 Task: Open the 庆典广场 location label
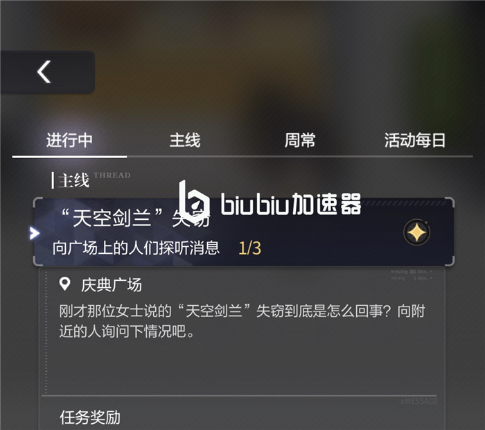pos(112,285)
